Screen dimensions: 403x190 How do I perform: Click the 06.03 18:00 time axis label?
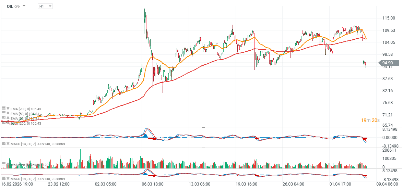152,184
